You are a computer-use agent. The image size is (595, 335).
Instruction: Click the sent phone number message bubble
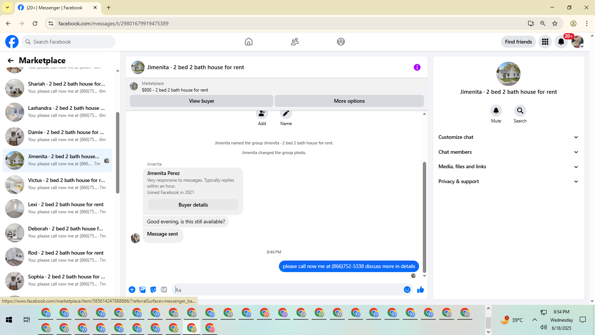point(349,267)
